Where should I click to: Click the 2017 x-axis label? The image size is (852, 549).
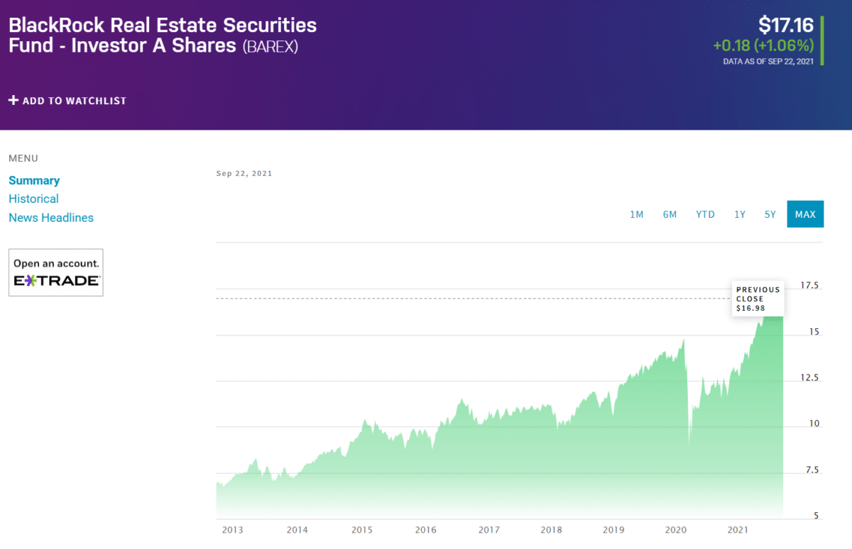point(488,530)
